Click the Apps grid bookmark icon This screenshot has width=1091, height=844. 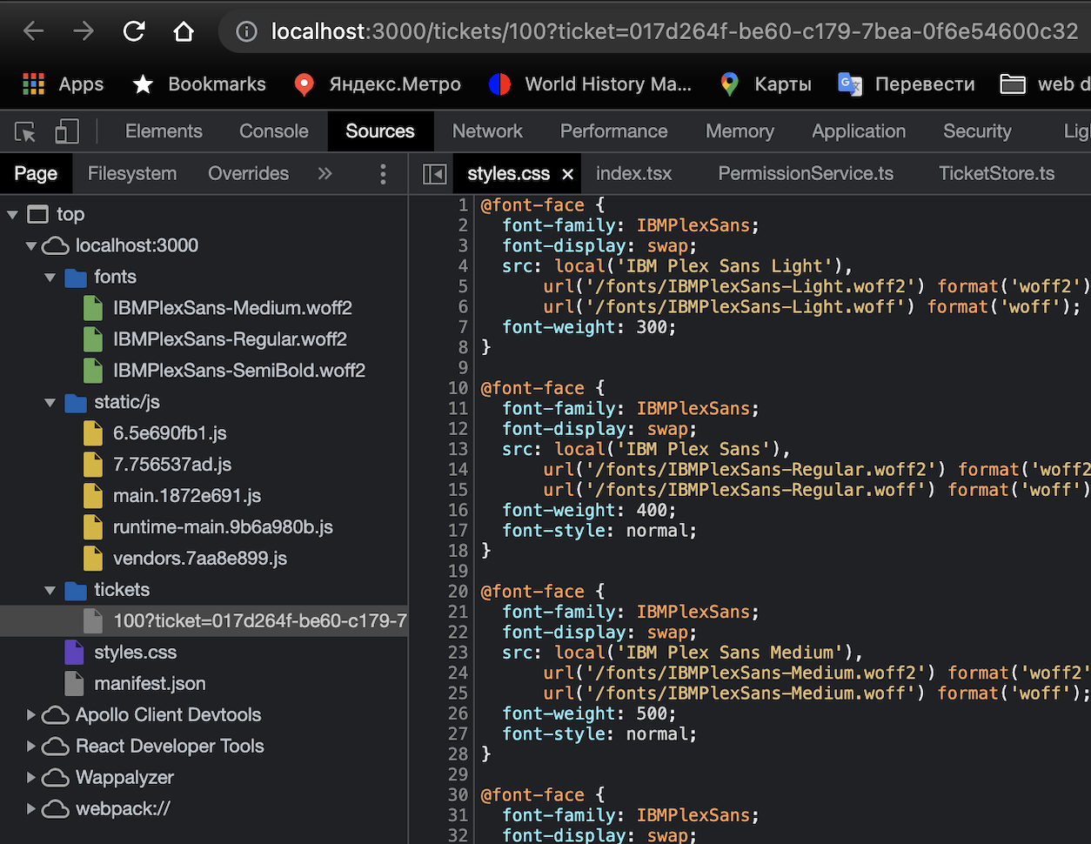[34, 84]
